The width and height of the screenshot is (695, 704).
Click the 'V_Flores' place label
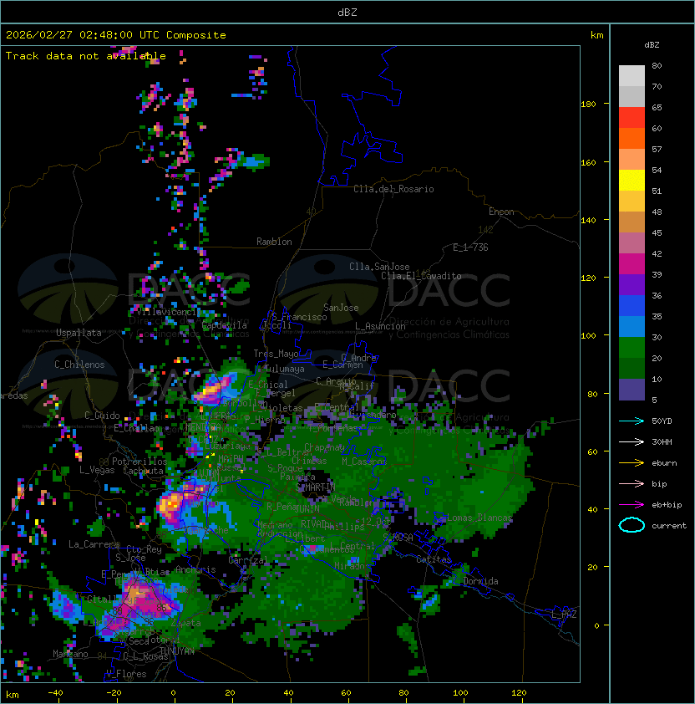point(126,674)
